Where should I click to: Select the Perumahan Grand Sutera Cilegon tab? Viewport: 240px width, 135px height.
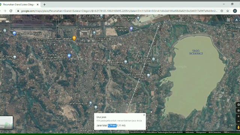[x=19, y=4]
